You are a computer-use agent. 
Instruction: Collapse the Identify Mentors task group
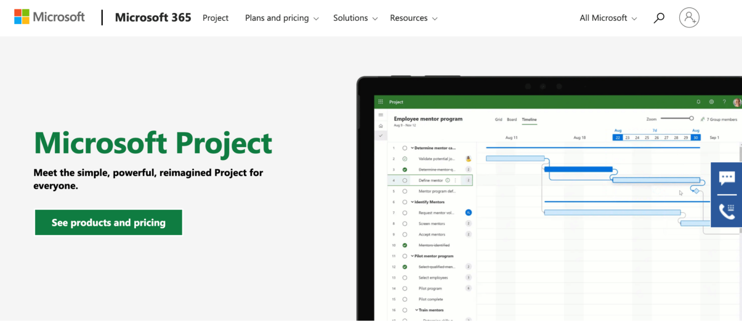pos(412,202)
